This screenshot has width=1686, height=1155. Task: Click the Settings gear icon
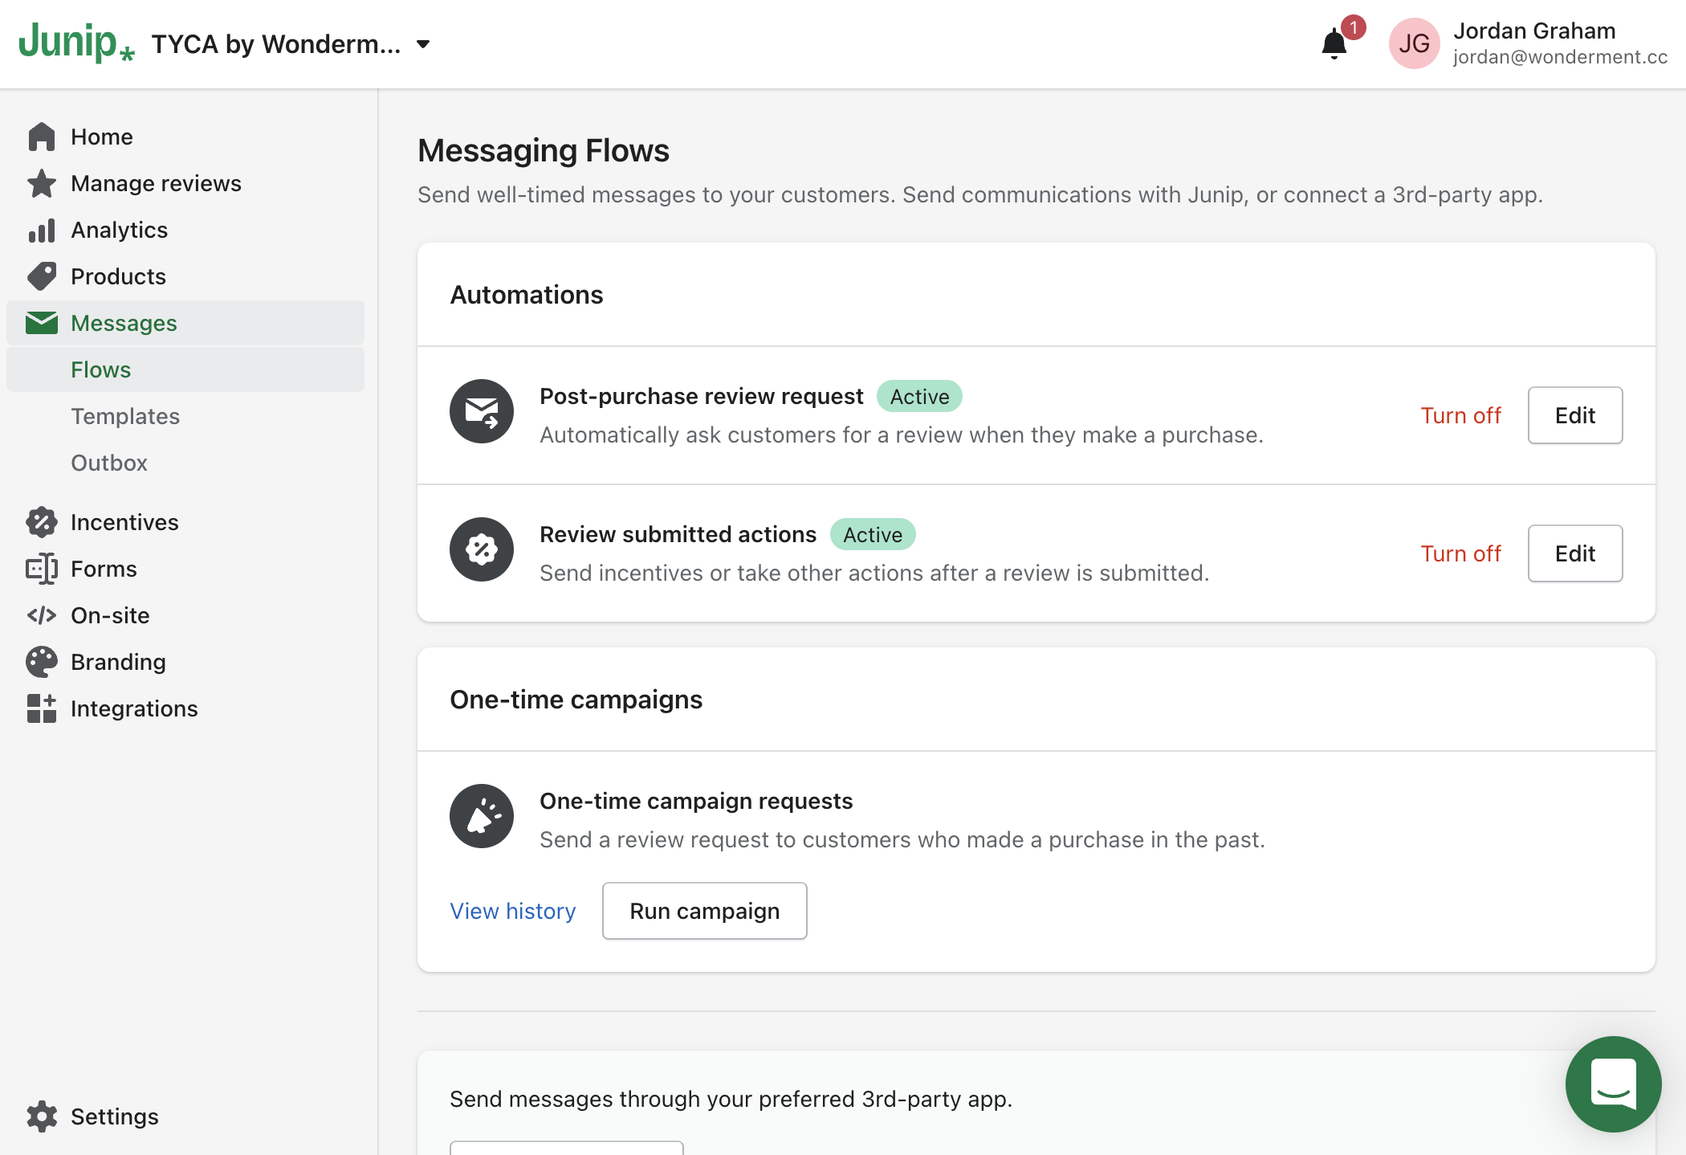pos(42,1116)
